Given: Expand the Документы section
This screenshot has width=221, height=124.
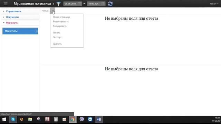Looking at the screenshot, I should (x=12, y=17).
